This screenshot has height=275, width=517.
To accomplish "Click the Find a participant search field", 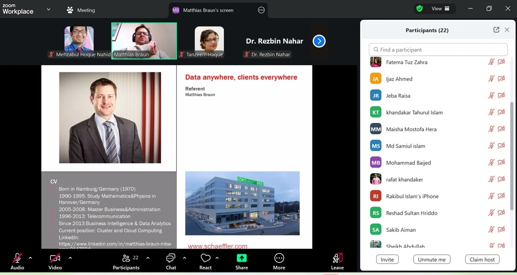I will (438, 49).
